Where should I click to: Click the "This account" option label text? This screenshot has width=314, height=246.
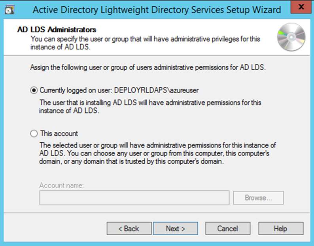tap(59, 134)
